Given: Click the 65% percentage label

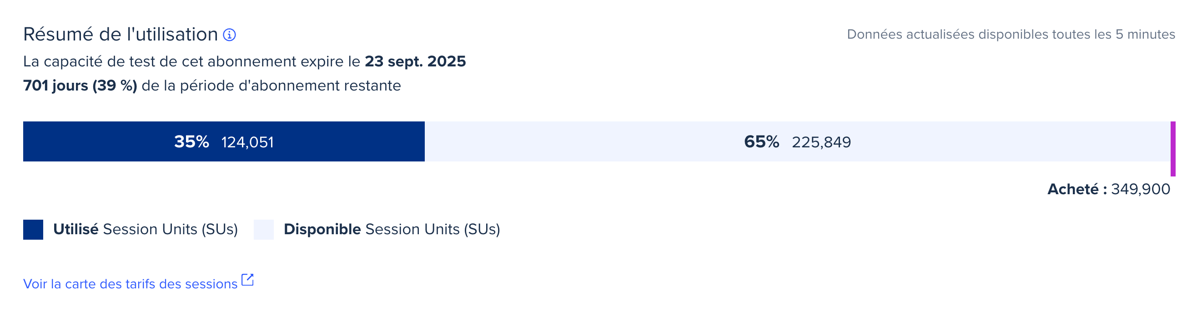Looking at the screenshot, I should click(762, 142).
